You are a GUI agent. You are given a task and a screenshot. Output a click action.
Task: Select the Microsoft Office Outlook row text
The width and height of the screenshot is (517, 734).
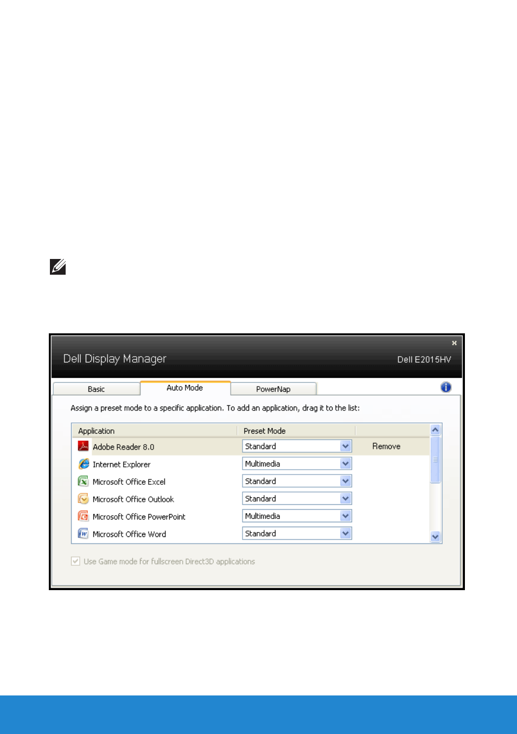tap(133, 499)
